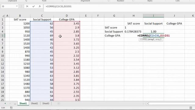Select Social Support value 69
The width and height of the screenshot is (195, 110).
(x=42, y=36)
